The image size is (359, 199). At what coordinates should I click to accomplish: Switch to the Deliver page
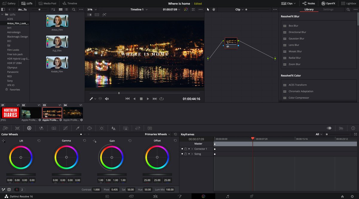click(251, 196)
